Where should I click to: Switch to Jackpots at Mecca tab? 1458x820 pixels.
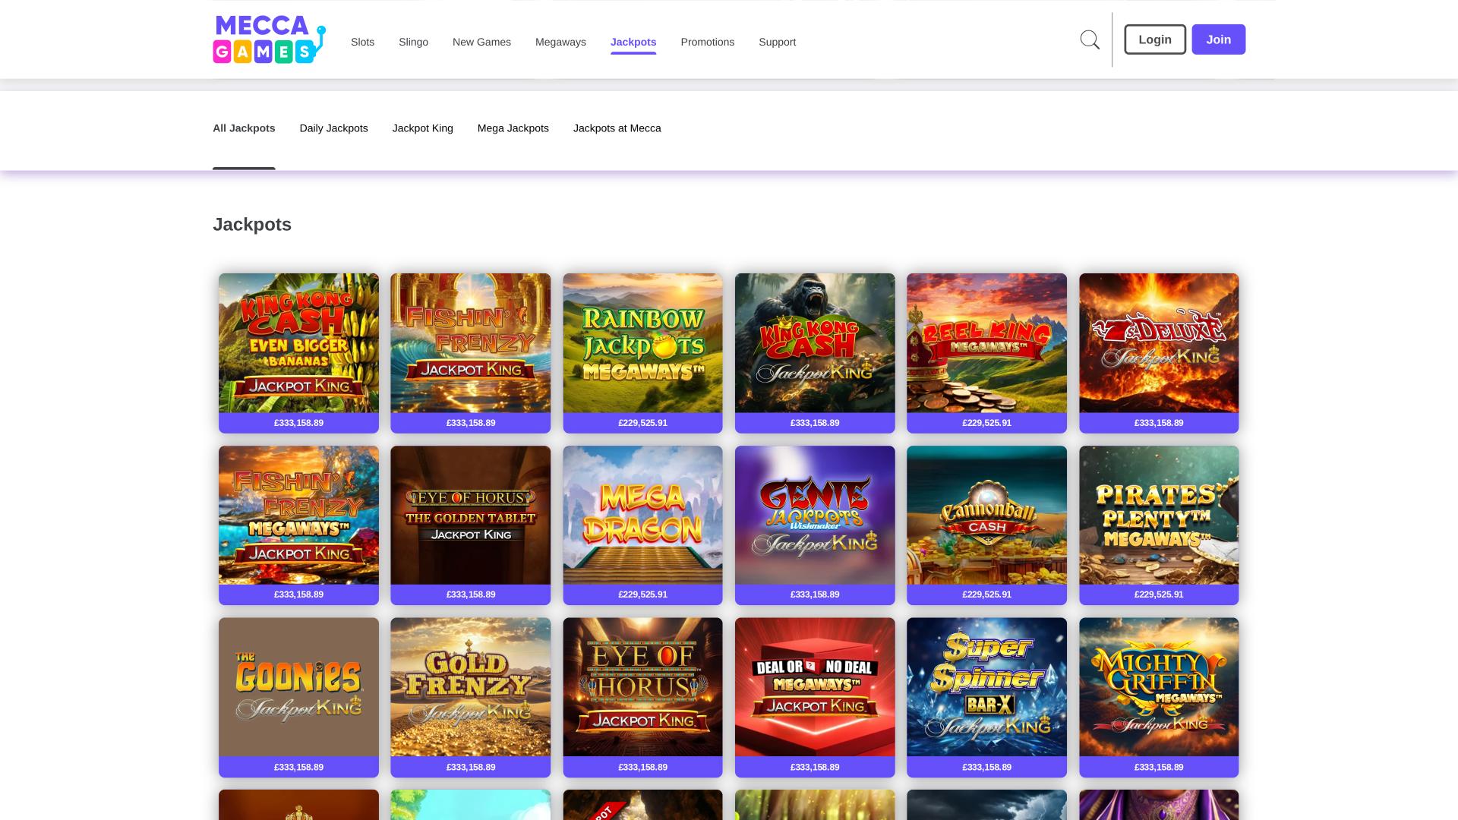(x=617, y=128)
